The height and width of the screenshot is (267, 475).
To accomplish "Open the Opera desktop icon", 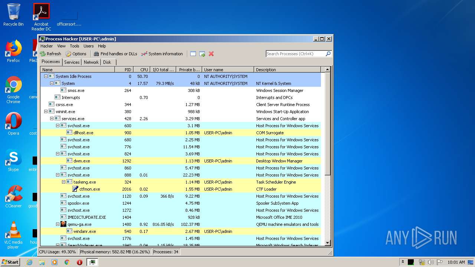I will (x=13, y=124).
